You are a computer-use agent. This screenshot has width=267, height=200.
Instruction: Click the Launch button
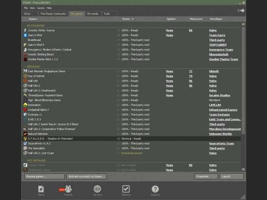(232, 176)
